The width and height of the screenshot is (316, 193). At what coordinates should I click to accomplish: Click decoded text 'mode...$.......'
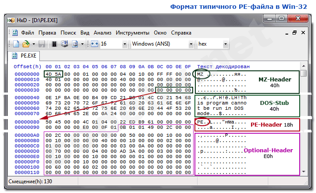tap(222, 114)
